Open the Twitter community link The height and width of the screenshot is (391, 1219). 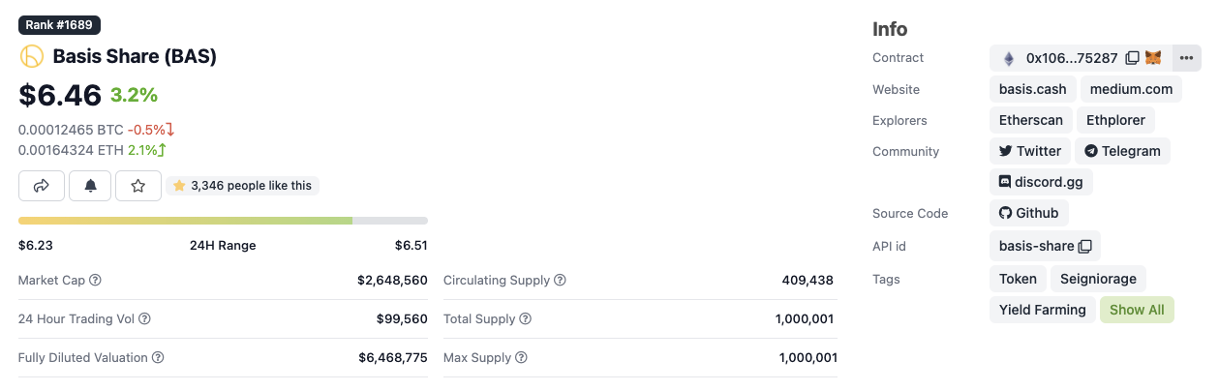click(1030, 151)
